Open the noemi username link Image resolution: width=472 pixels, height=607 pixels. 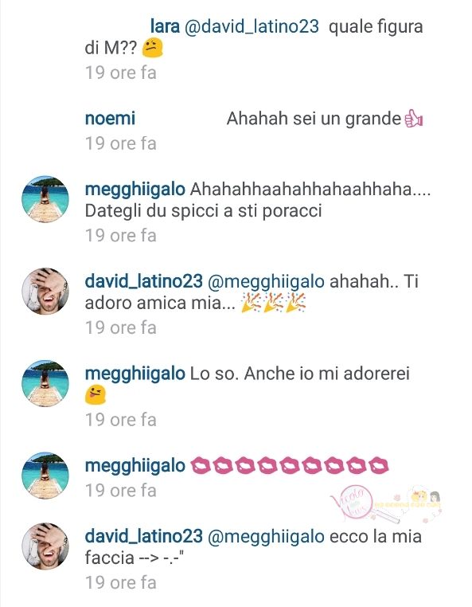pyautogui.click(x=110, y=119)
